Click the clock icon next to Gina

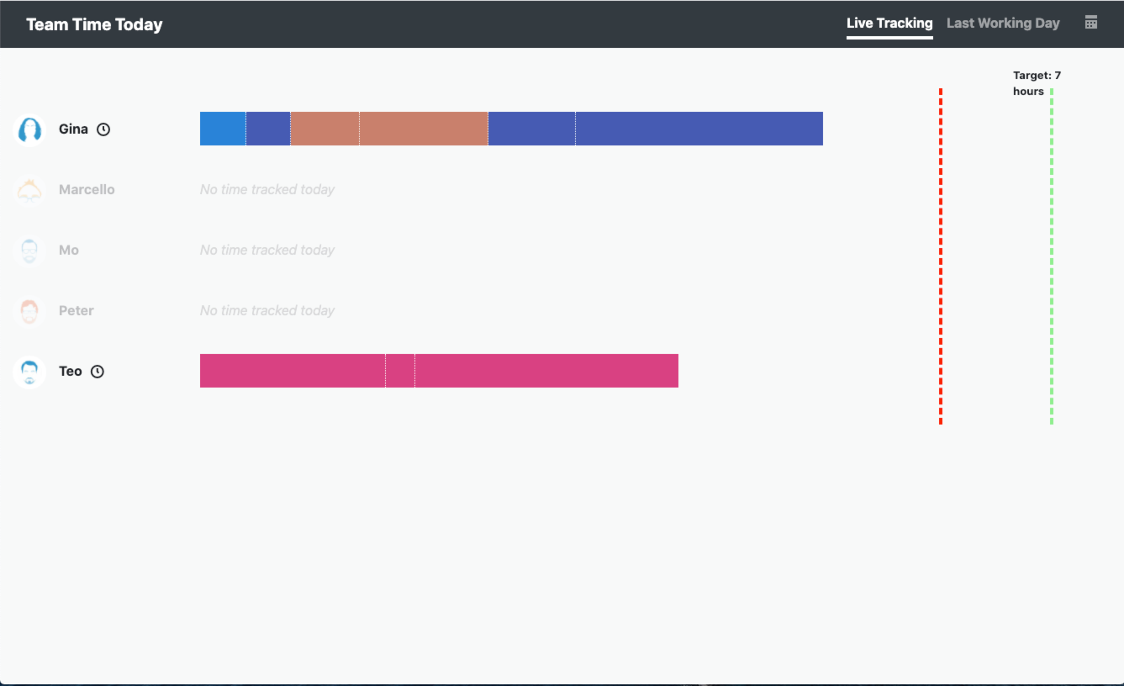[x=103, y=129]
